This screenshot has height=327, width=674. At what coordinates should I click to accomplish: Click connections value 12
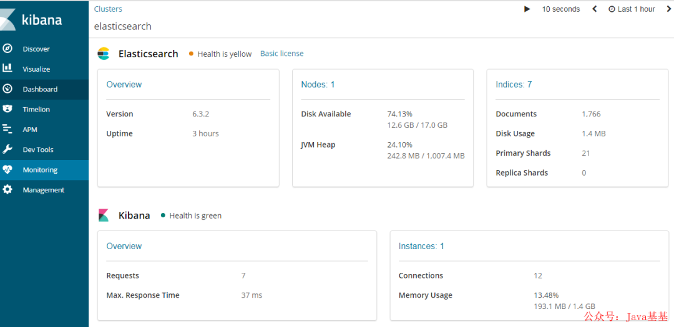click(538, 275)
